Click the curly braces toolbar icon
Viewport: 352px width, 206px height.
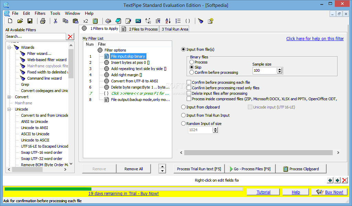point(188,21)
